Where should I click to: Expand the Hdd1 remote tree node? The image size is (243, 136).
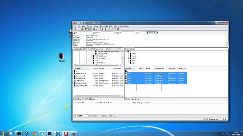128,59
